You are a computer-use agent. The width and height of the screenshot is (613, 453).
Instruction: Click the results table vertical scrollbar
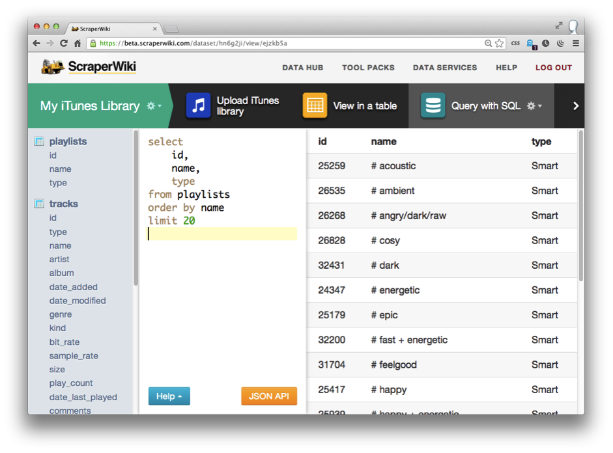pos(580,206)
